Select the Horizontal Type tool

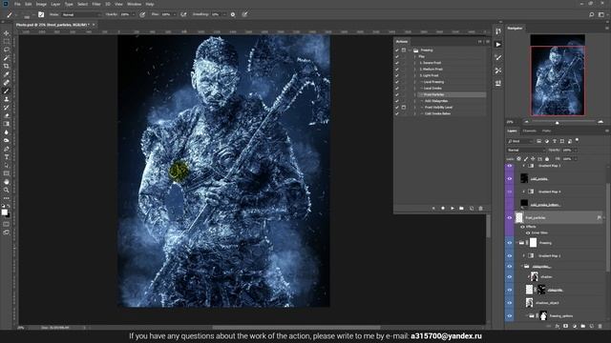(7, 156)
